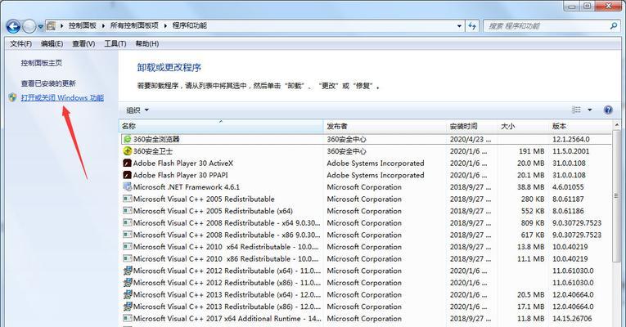
Task: Click Visual C++ 2008 x86 row icon
Action: [x=128, y=235]
